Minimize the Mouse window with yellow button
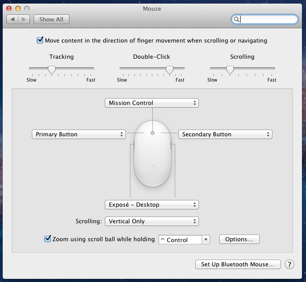 [x=18, y=9]
